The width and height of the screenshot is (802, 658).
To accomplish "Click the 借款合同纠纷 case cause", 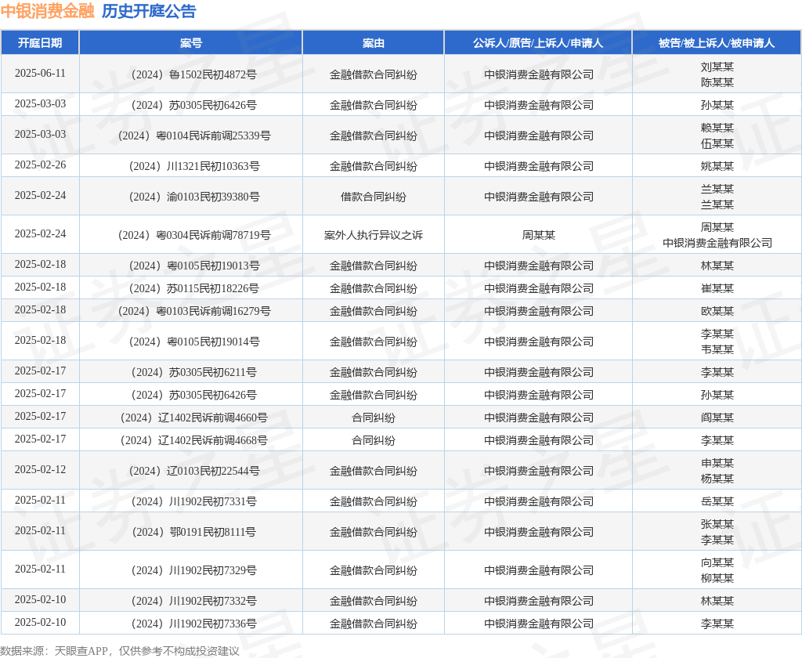I will coord(374,197).
